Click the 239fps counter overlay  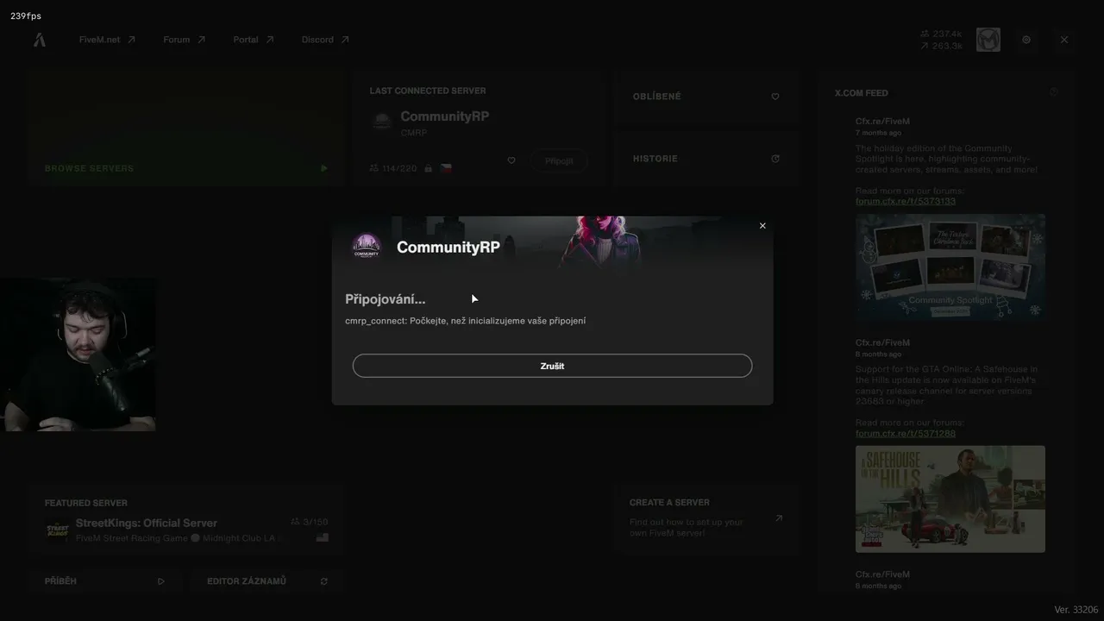tap(26, 16)
